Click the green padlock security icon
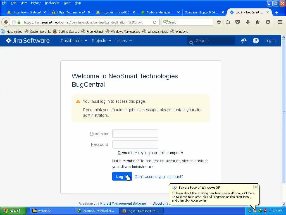The image size is (286, 215). tap(19, 22)
